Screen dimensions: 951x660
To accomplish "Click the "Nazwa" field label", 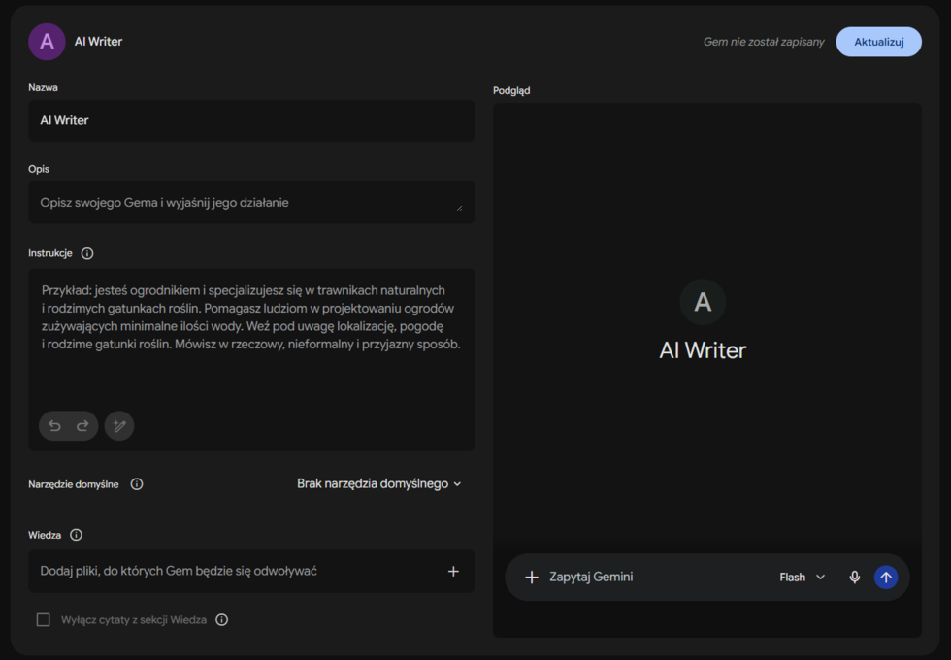I will point(43,88).
